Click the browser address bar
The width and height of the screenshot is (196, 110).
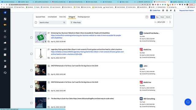click(75, 5)
